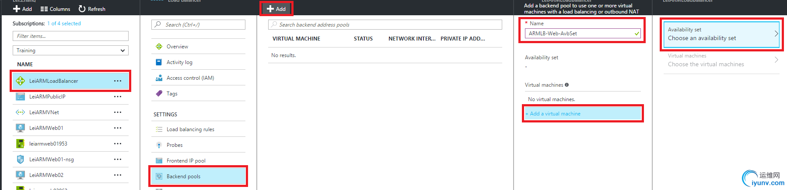
Task: Refresh the resource list
Action: [92, 9]
